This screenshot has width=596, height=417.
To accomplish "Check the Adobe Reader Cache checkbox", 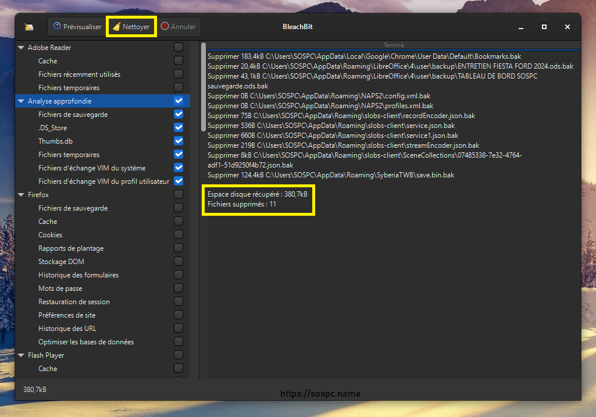I will [179, 61].
